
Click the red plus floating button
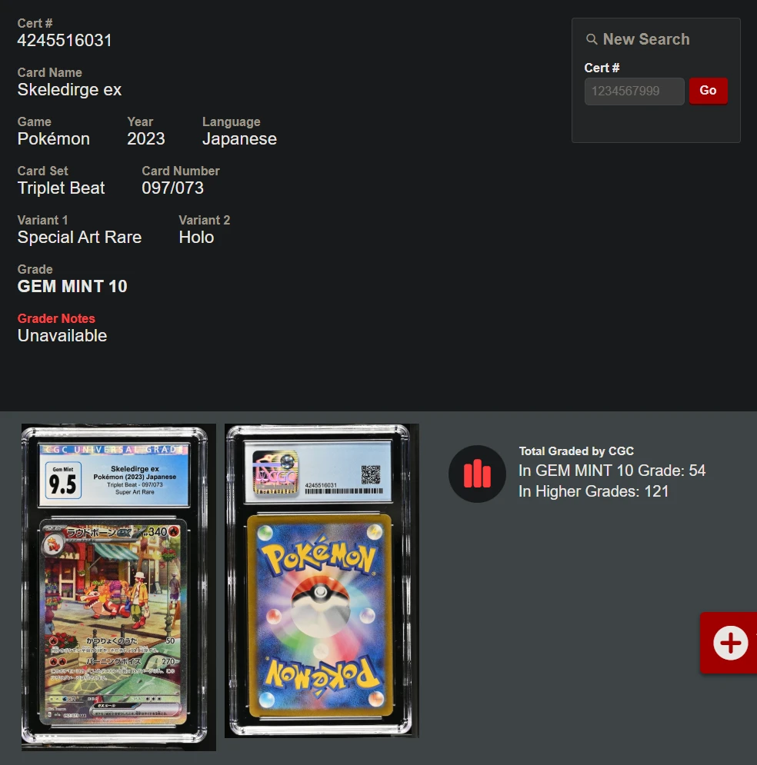[729, 643]
